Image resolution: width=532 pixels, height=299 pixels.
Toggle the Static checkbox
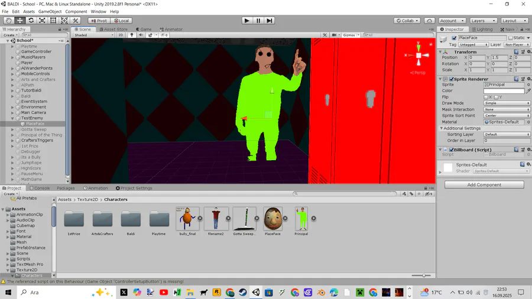[x=510, y=38]
